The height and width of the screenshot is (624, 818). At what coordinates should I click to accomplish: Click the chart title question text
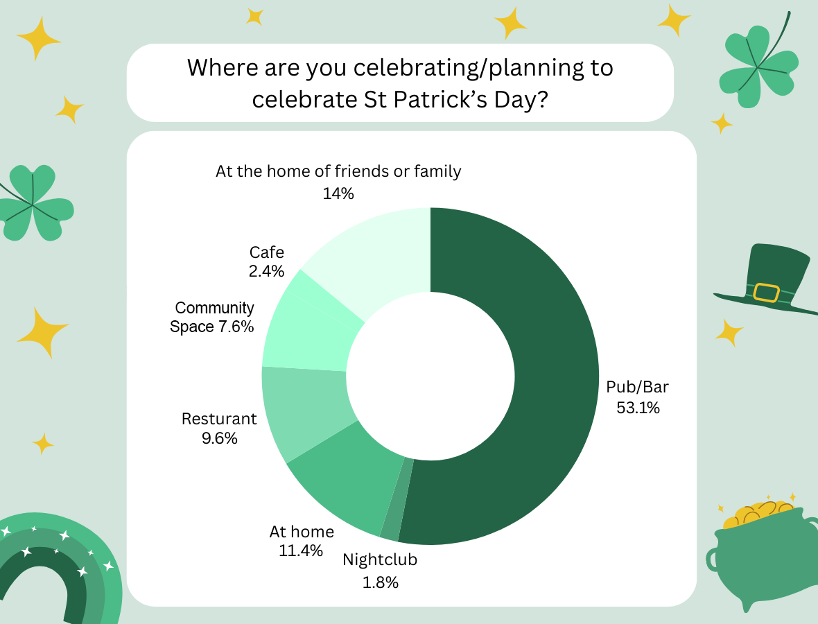[400, 83]
